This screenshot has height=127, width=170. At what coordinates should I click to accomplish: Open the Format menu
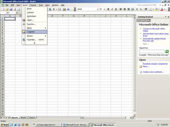33,5
